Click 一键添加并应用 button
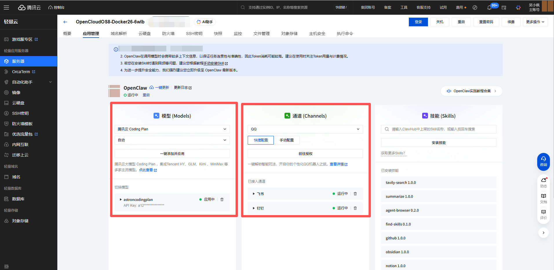Screen dimensions: 554x270 point(172,154)
